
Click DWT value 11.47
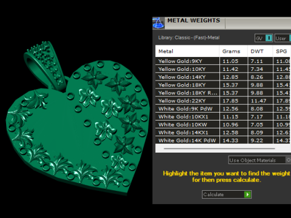point(258,101)
